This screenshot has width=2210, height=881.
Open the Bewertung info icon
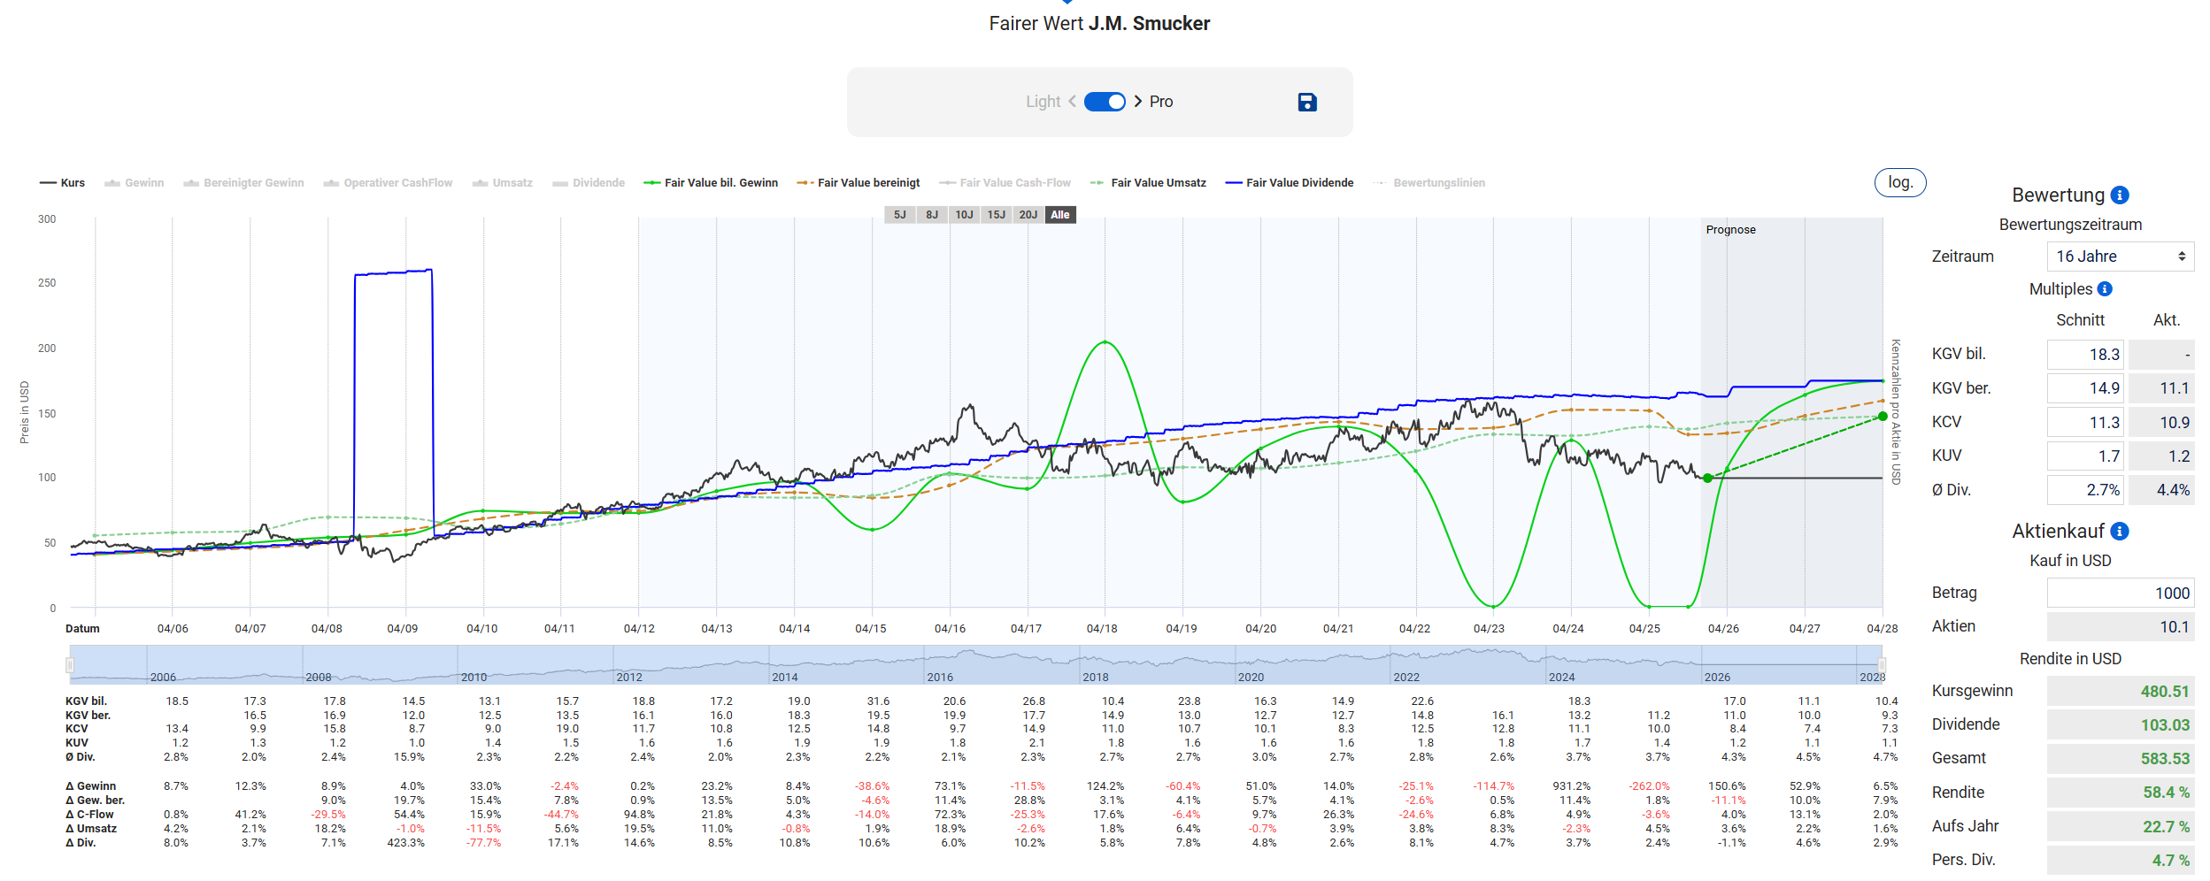click(x=2120, y=195)
